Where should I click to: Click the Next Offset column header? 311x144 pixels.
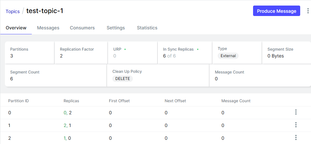[x=175, y=101]
